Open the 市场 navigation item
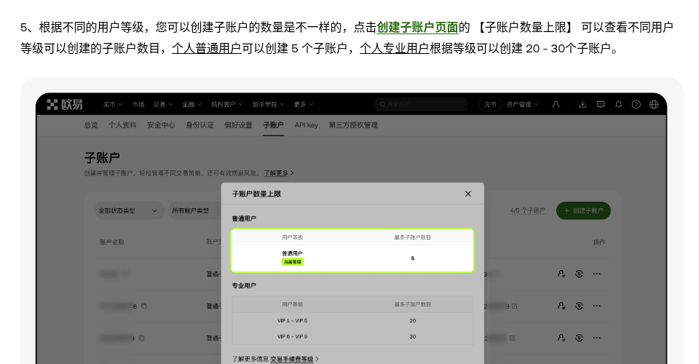699x364 pixels. (138, 104)
